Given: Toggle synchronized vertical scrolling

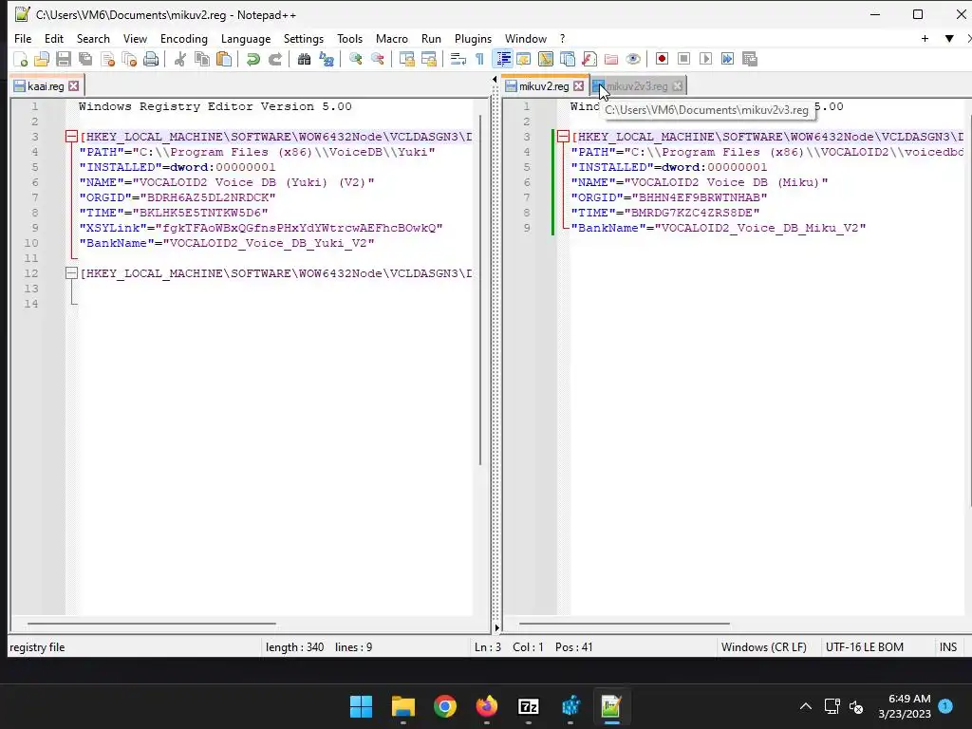Looking at the screenshot, I should point(406,59).
